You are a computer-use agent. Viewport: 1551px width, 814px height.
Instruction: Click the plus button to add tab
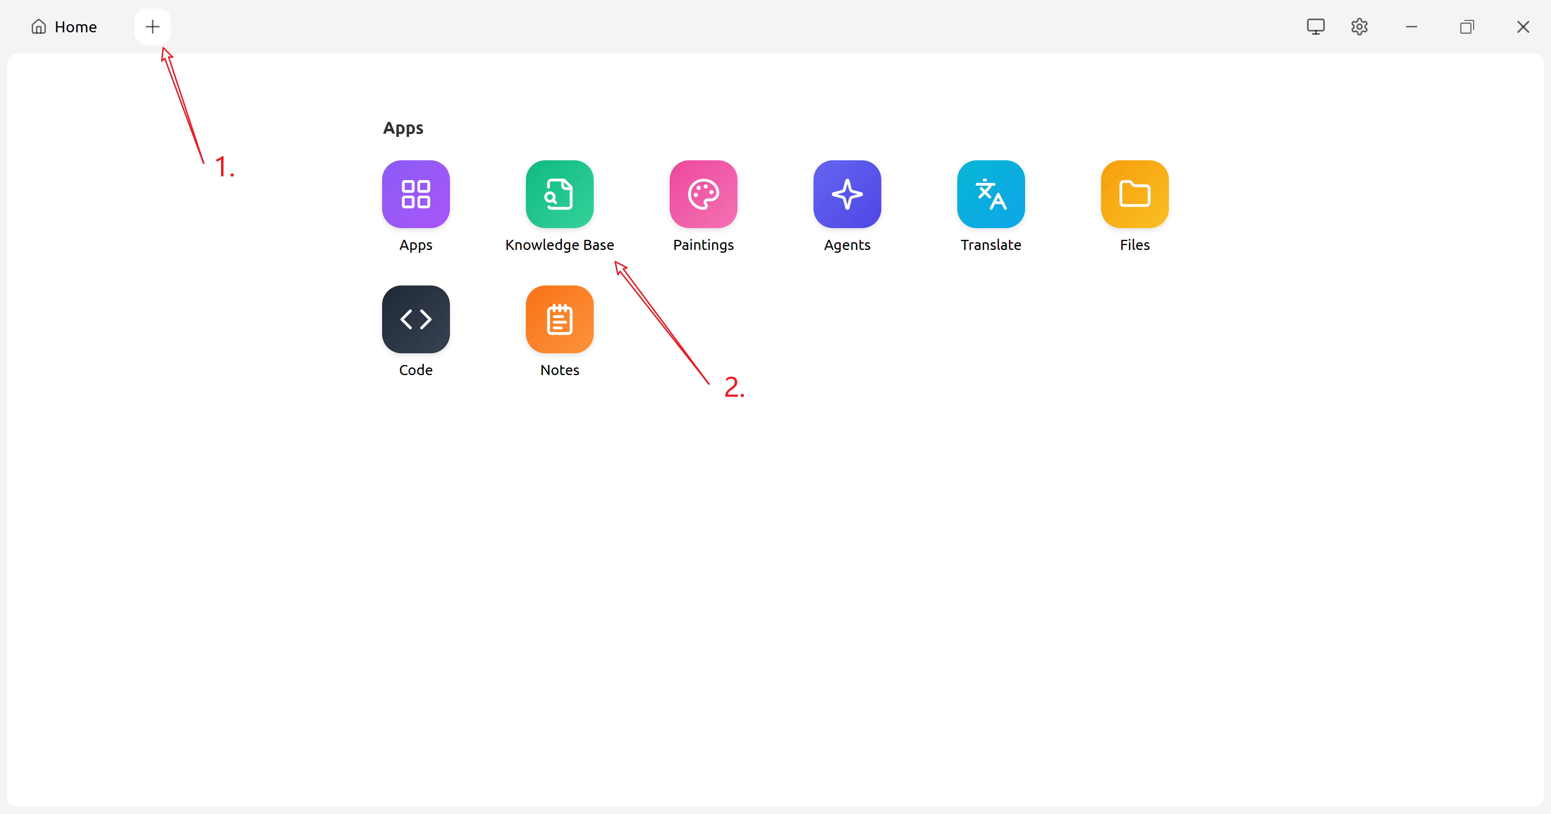[152, 27]
